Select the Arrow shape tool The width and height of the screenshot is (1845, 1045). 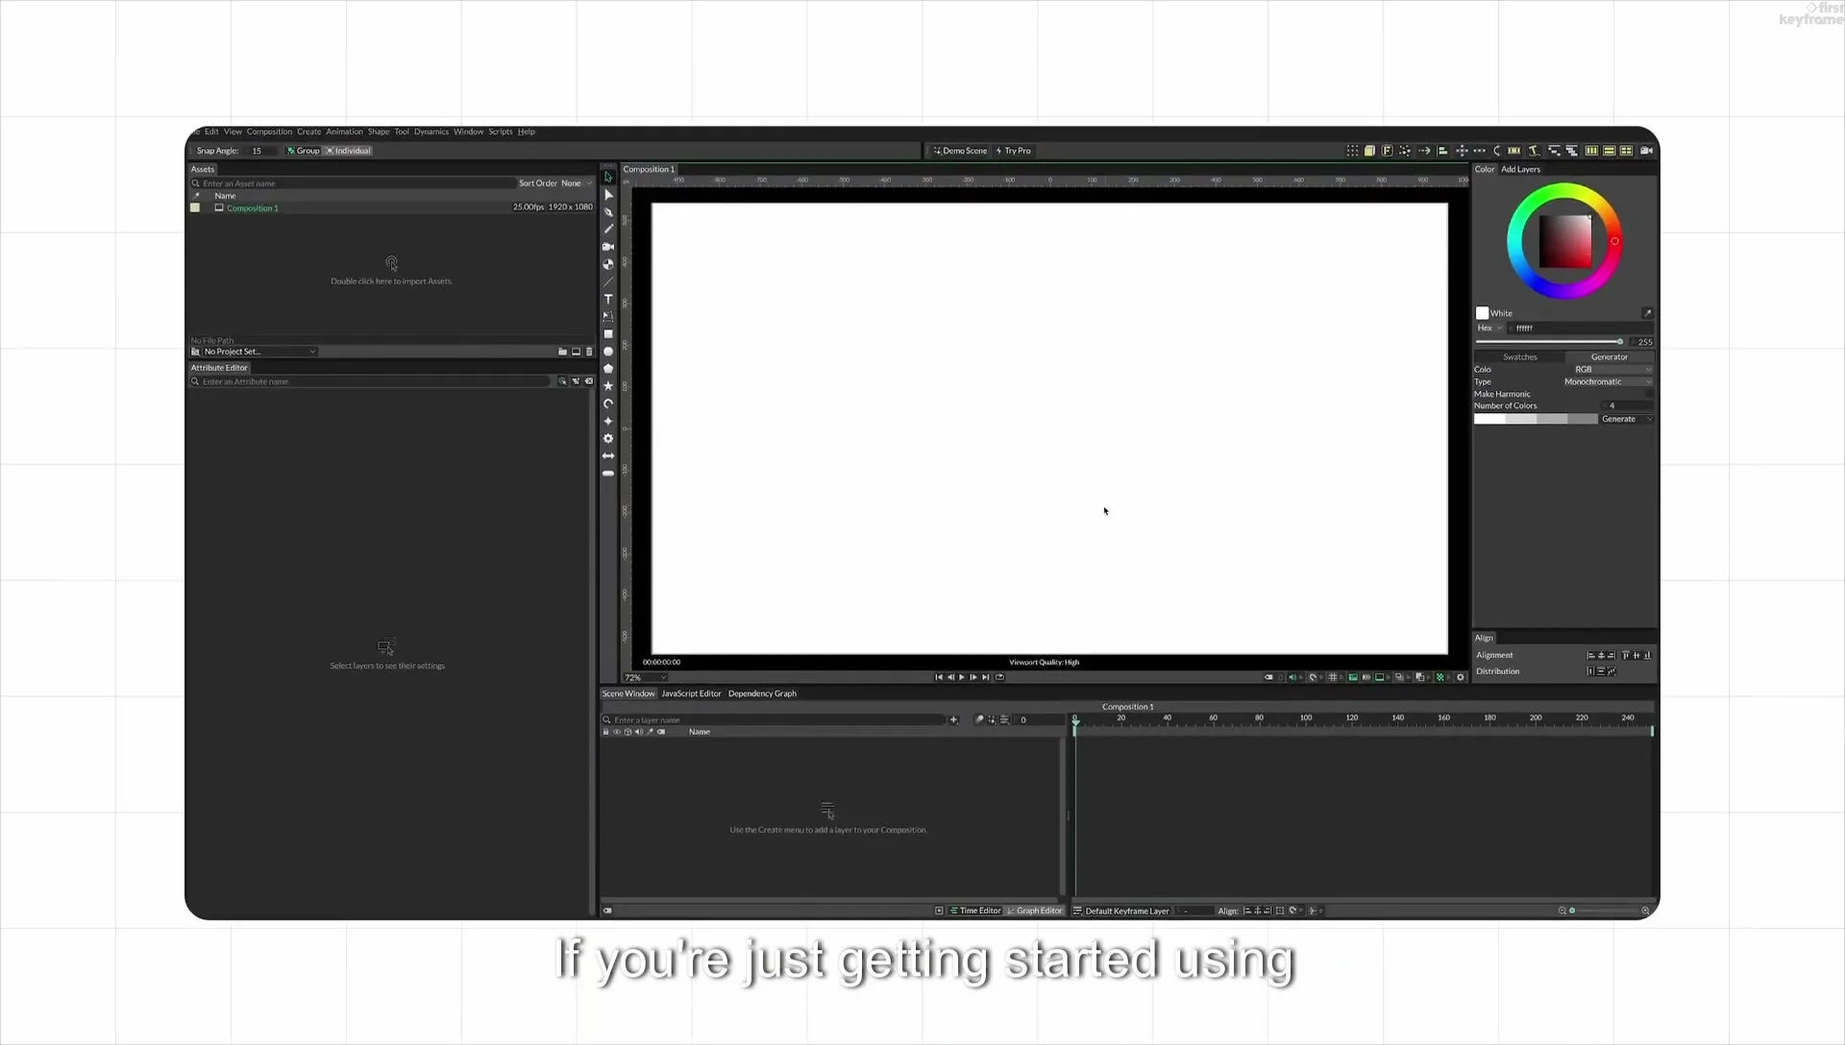coord(608,456)
